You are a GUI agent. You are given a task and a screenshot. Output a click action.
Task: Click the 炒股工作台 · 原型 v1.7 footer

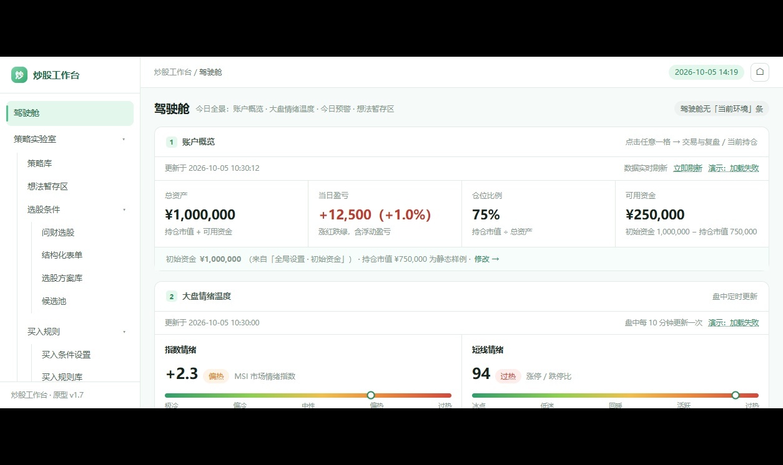[x=47, y=395]
